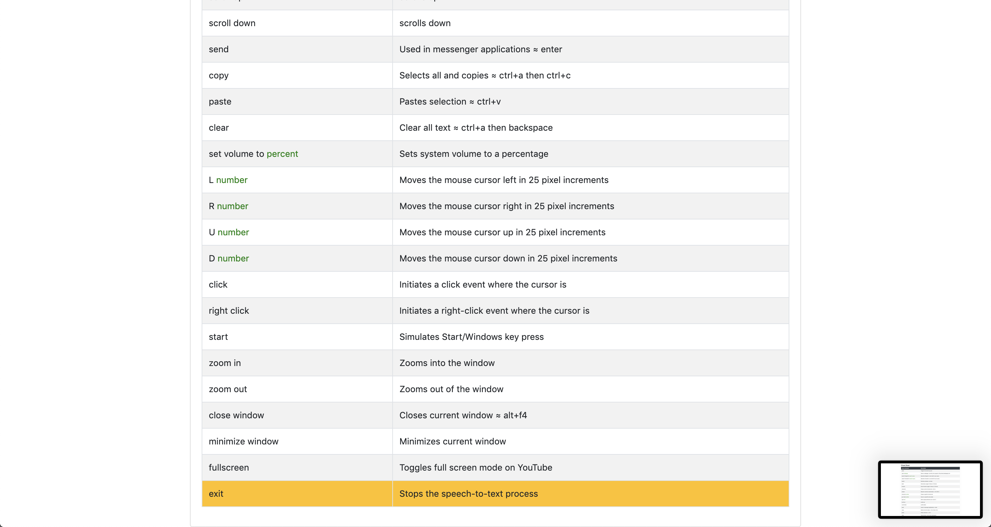Click the 'right click' command cell
The image size is (991, 527).
229,311
